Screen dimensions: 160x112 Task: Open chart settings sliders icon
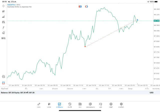coord(3,22)
